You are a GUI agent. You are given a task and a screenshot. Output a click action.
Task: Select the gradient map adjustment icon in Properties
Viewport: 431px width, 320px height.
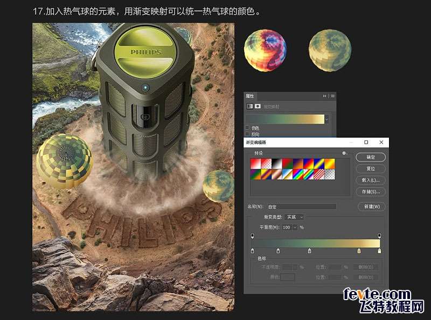(x=249, y=106)
